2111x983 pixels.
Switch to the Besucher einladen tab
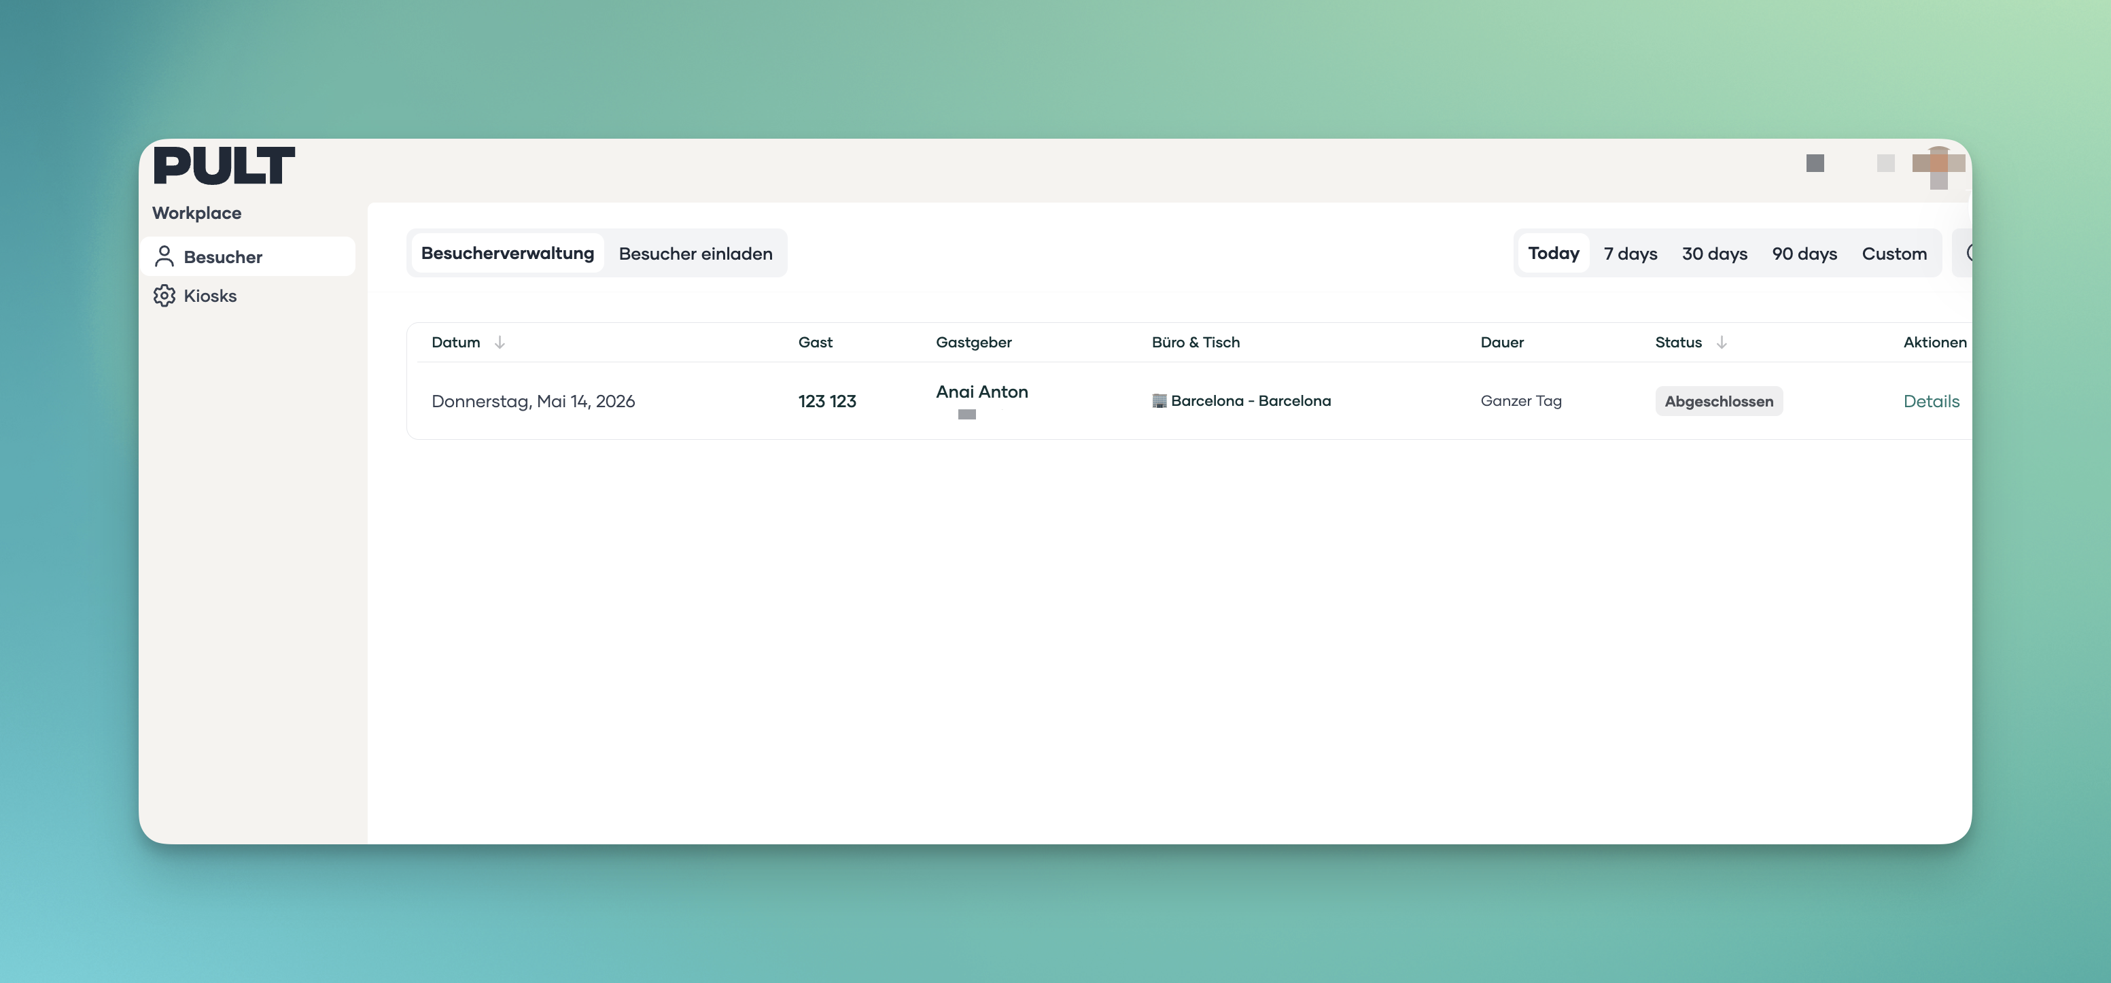click(x=696, y=254)
